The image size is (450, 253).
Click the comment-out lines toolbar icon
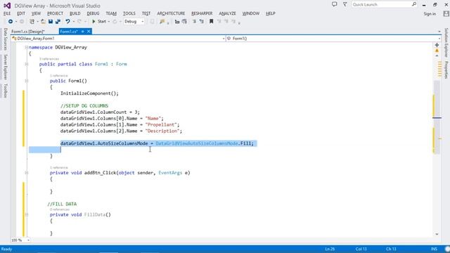[177, 22]
